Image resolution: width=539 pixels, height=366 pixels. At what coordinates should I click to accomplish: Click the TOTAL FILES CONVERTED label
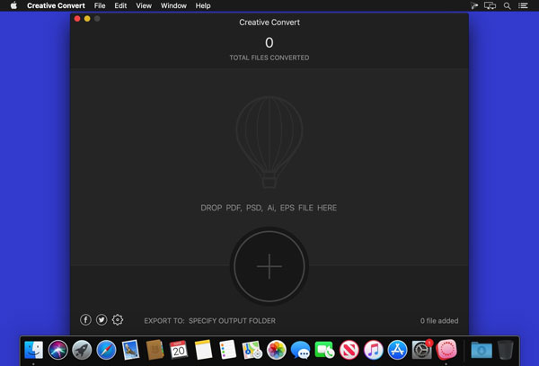pos(269,58)
